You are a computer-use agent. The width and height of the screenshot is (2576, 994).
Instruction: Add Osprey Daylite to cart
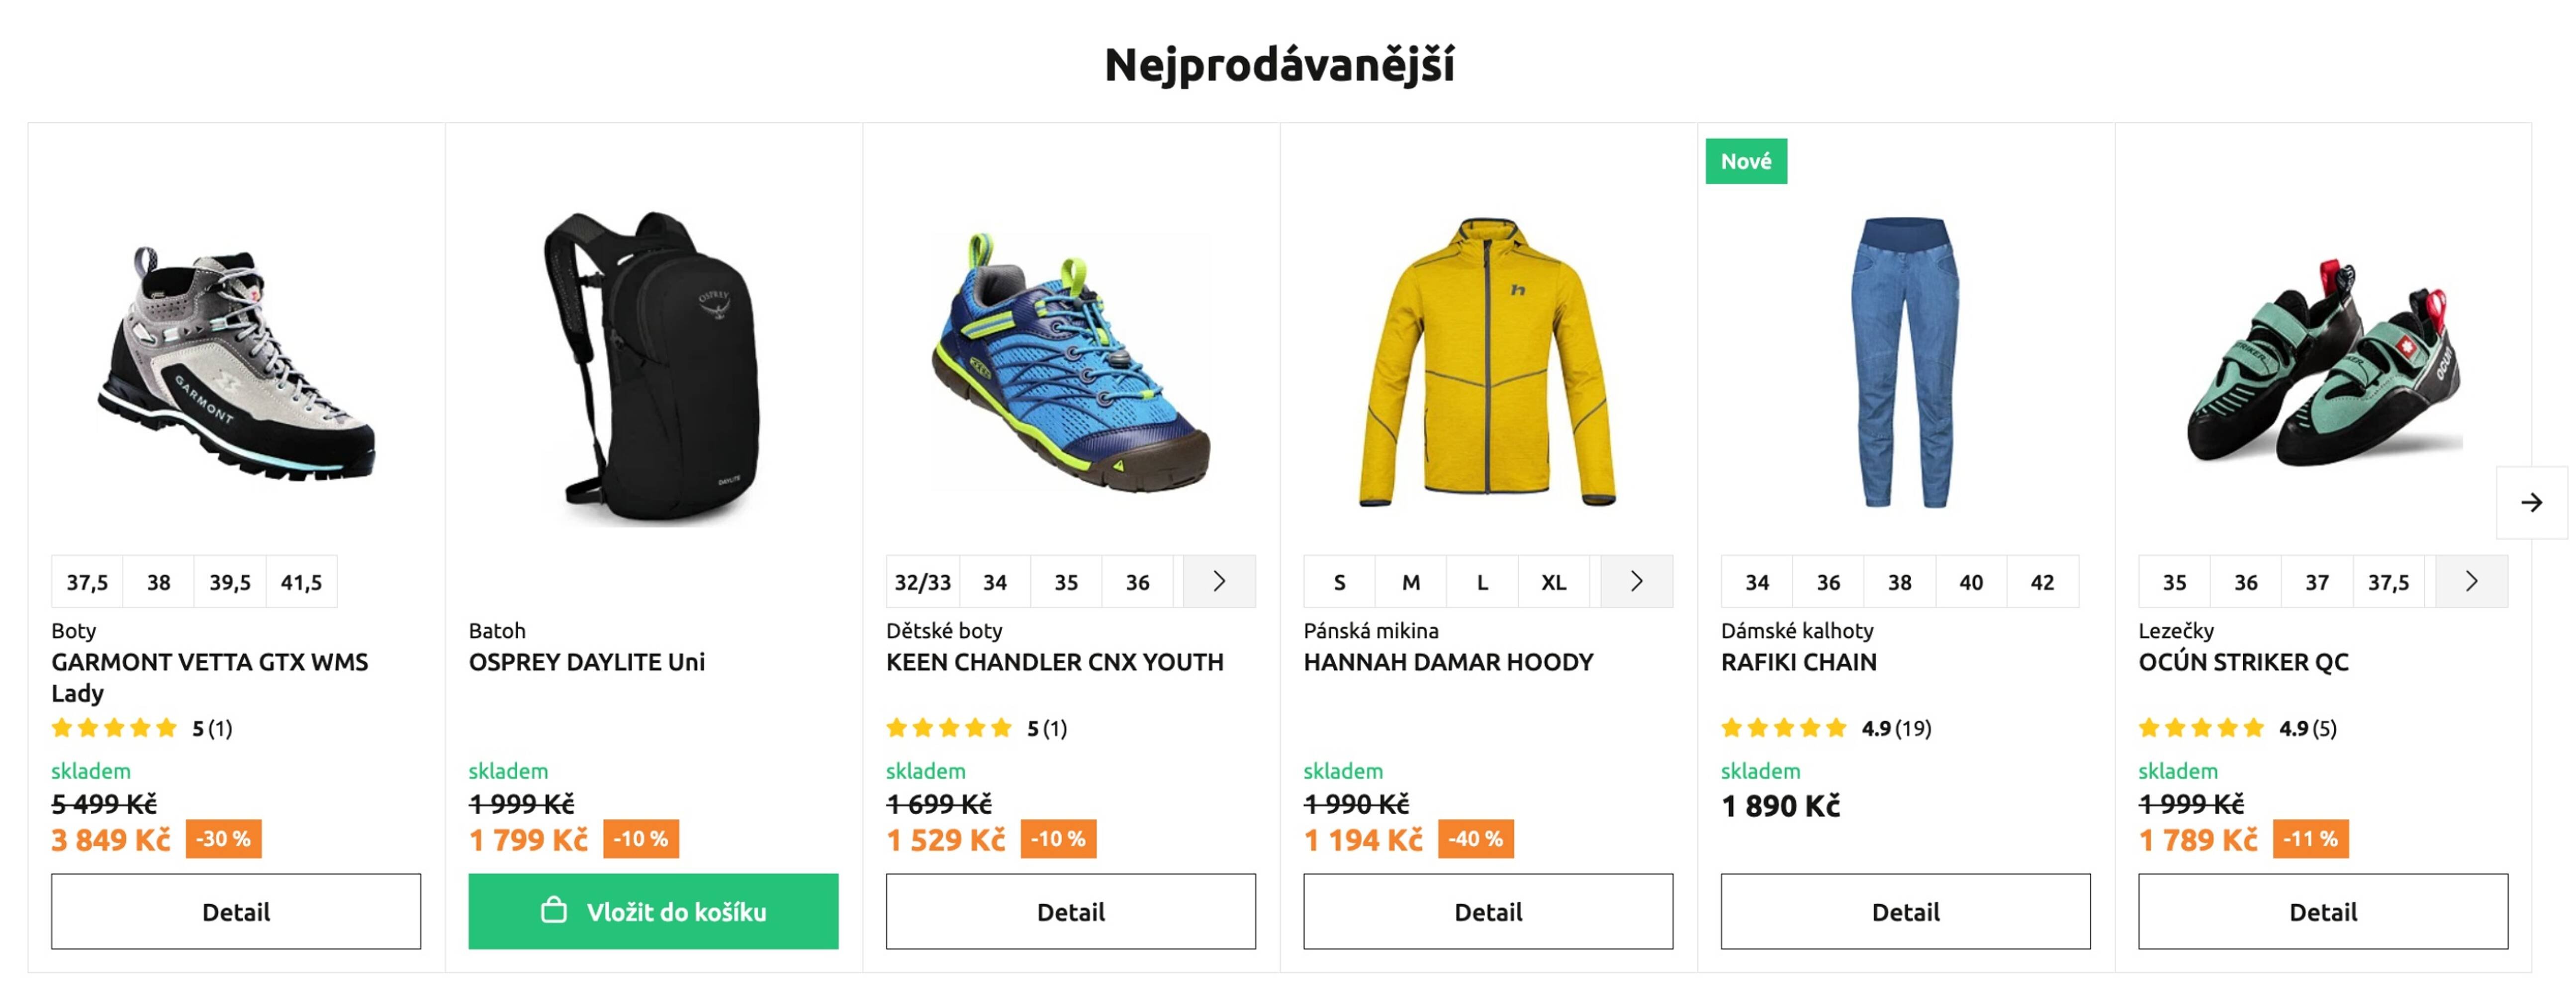pos(653,911)
